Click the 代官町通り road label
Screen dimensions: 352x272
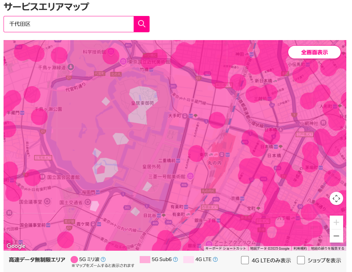coord(76,87)
